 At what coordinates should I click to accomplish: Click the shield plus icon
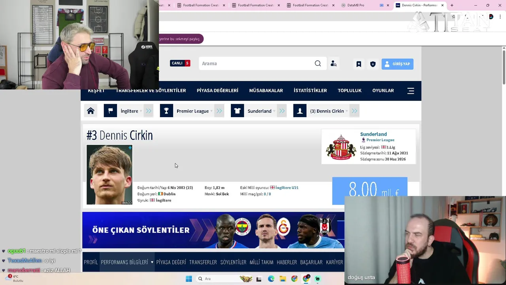[373, 64]
